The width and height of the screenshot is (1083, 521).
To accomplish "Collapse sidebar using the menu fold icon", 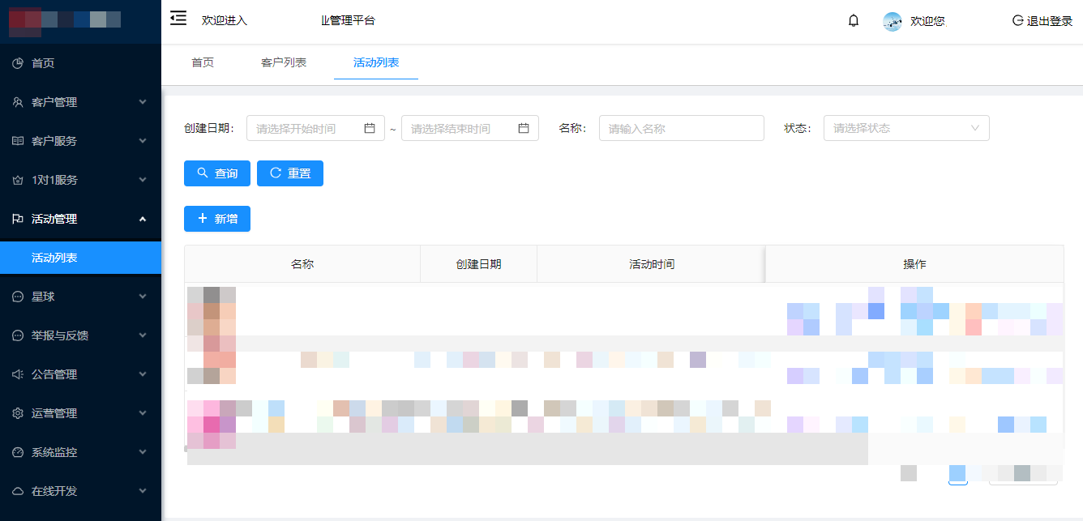I will click(x=178, y=19).
